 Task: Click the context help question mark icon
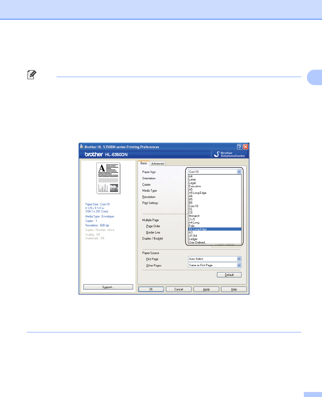click(239, 147)
